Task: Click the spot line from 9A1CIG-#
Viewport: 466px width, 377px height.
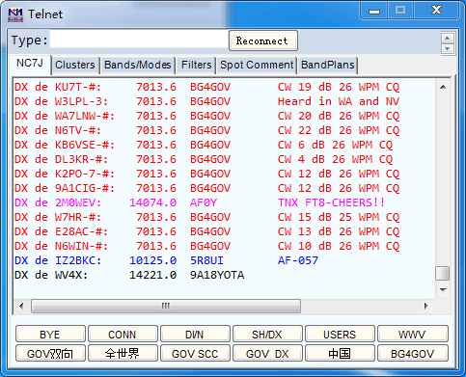Action: (x=206, y=188)
